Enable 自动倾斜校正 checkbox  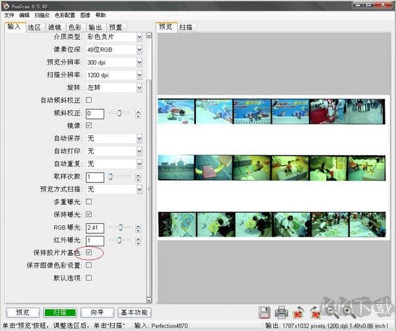tap(88, 100)
